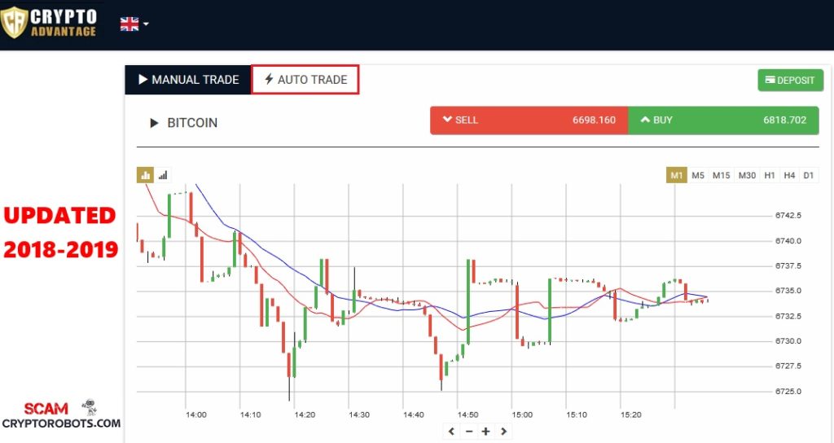Viewport: 834px width, 443px height.
Task: Pan chart right with the forward arrow
Action: pyautogui.click(x=503, y=432)
